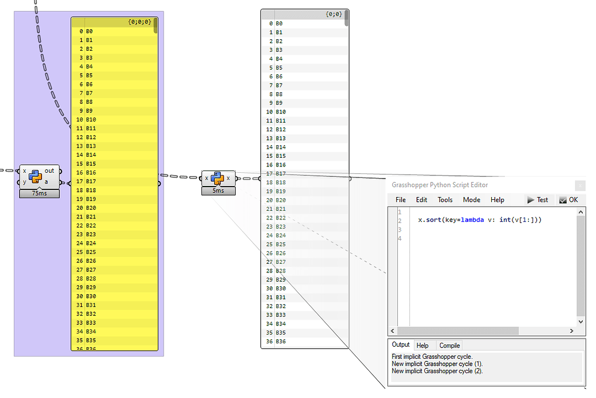
Task: Click the "y" input grip of the first component
Action: point(17,183)
